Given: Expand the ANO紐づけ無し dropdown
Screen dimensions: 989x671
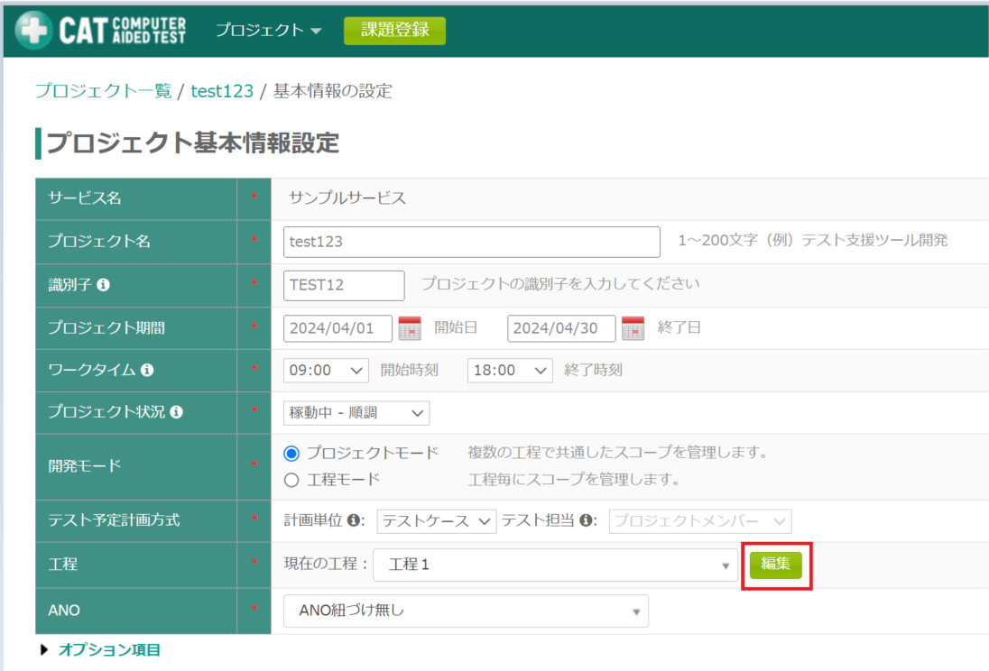Looking at the screenshot, I should (466, 611).
